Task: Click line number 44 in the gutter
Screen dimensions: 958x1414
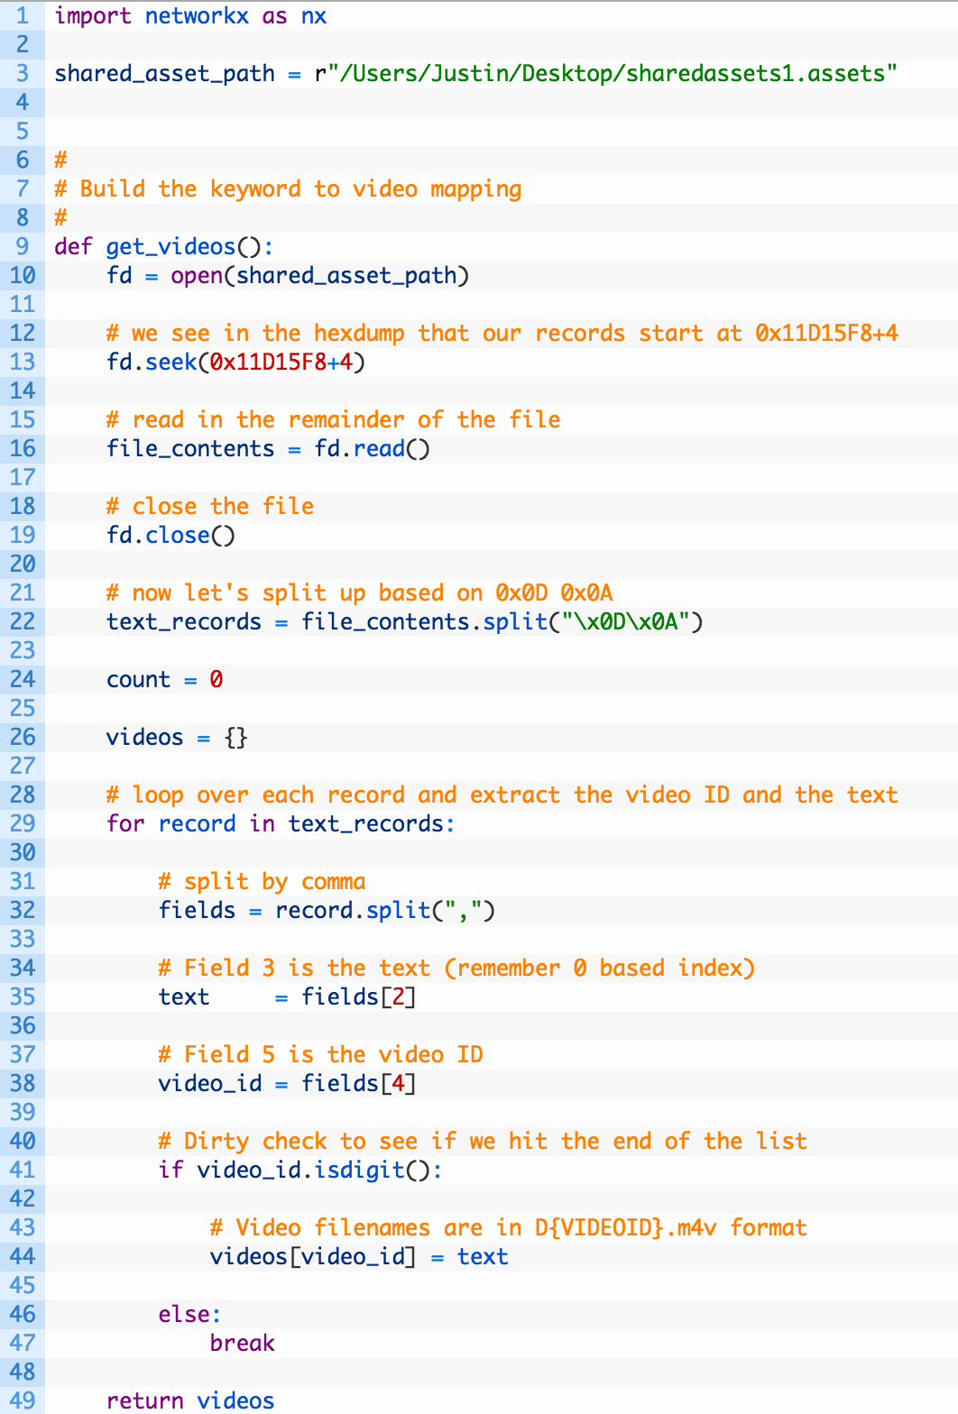Action: coord(22,1257)
